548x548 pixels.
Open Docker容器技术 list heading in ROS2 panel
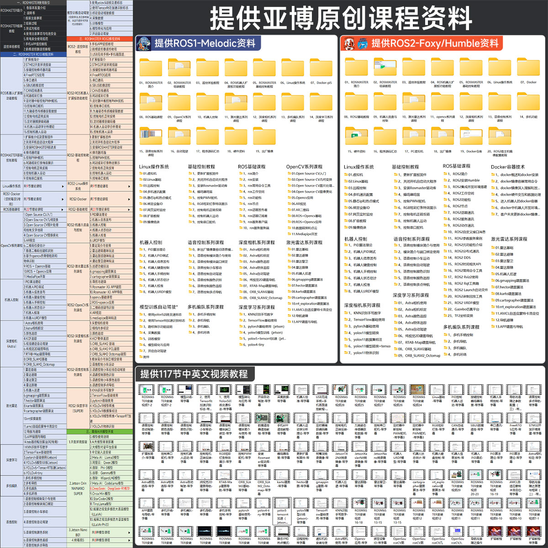tap(508, 167)
